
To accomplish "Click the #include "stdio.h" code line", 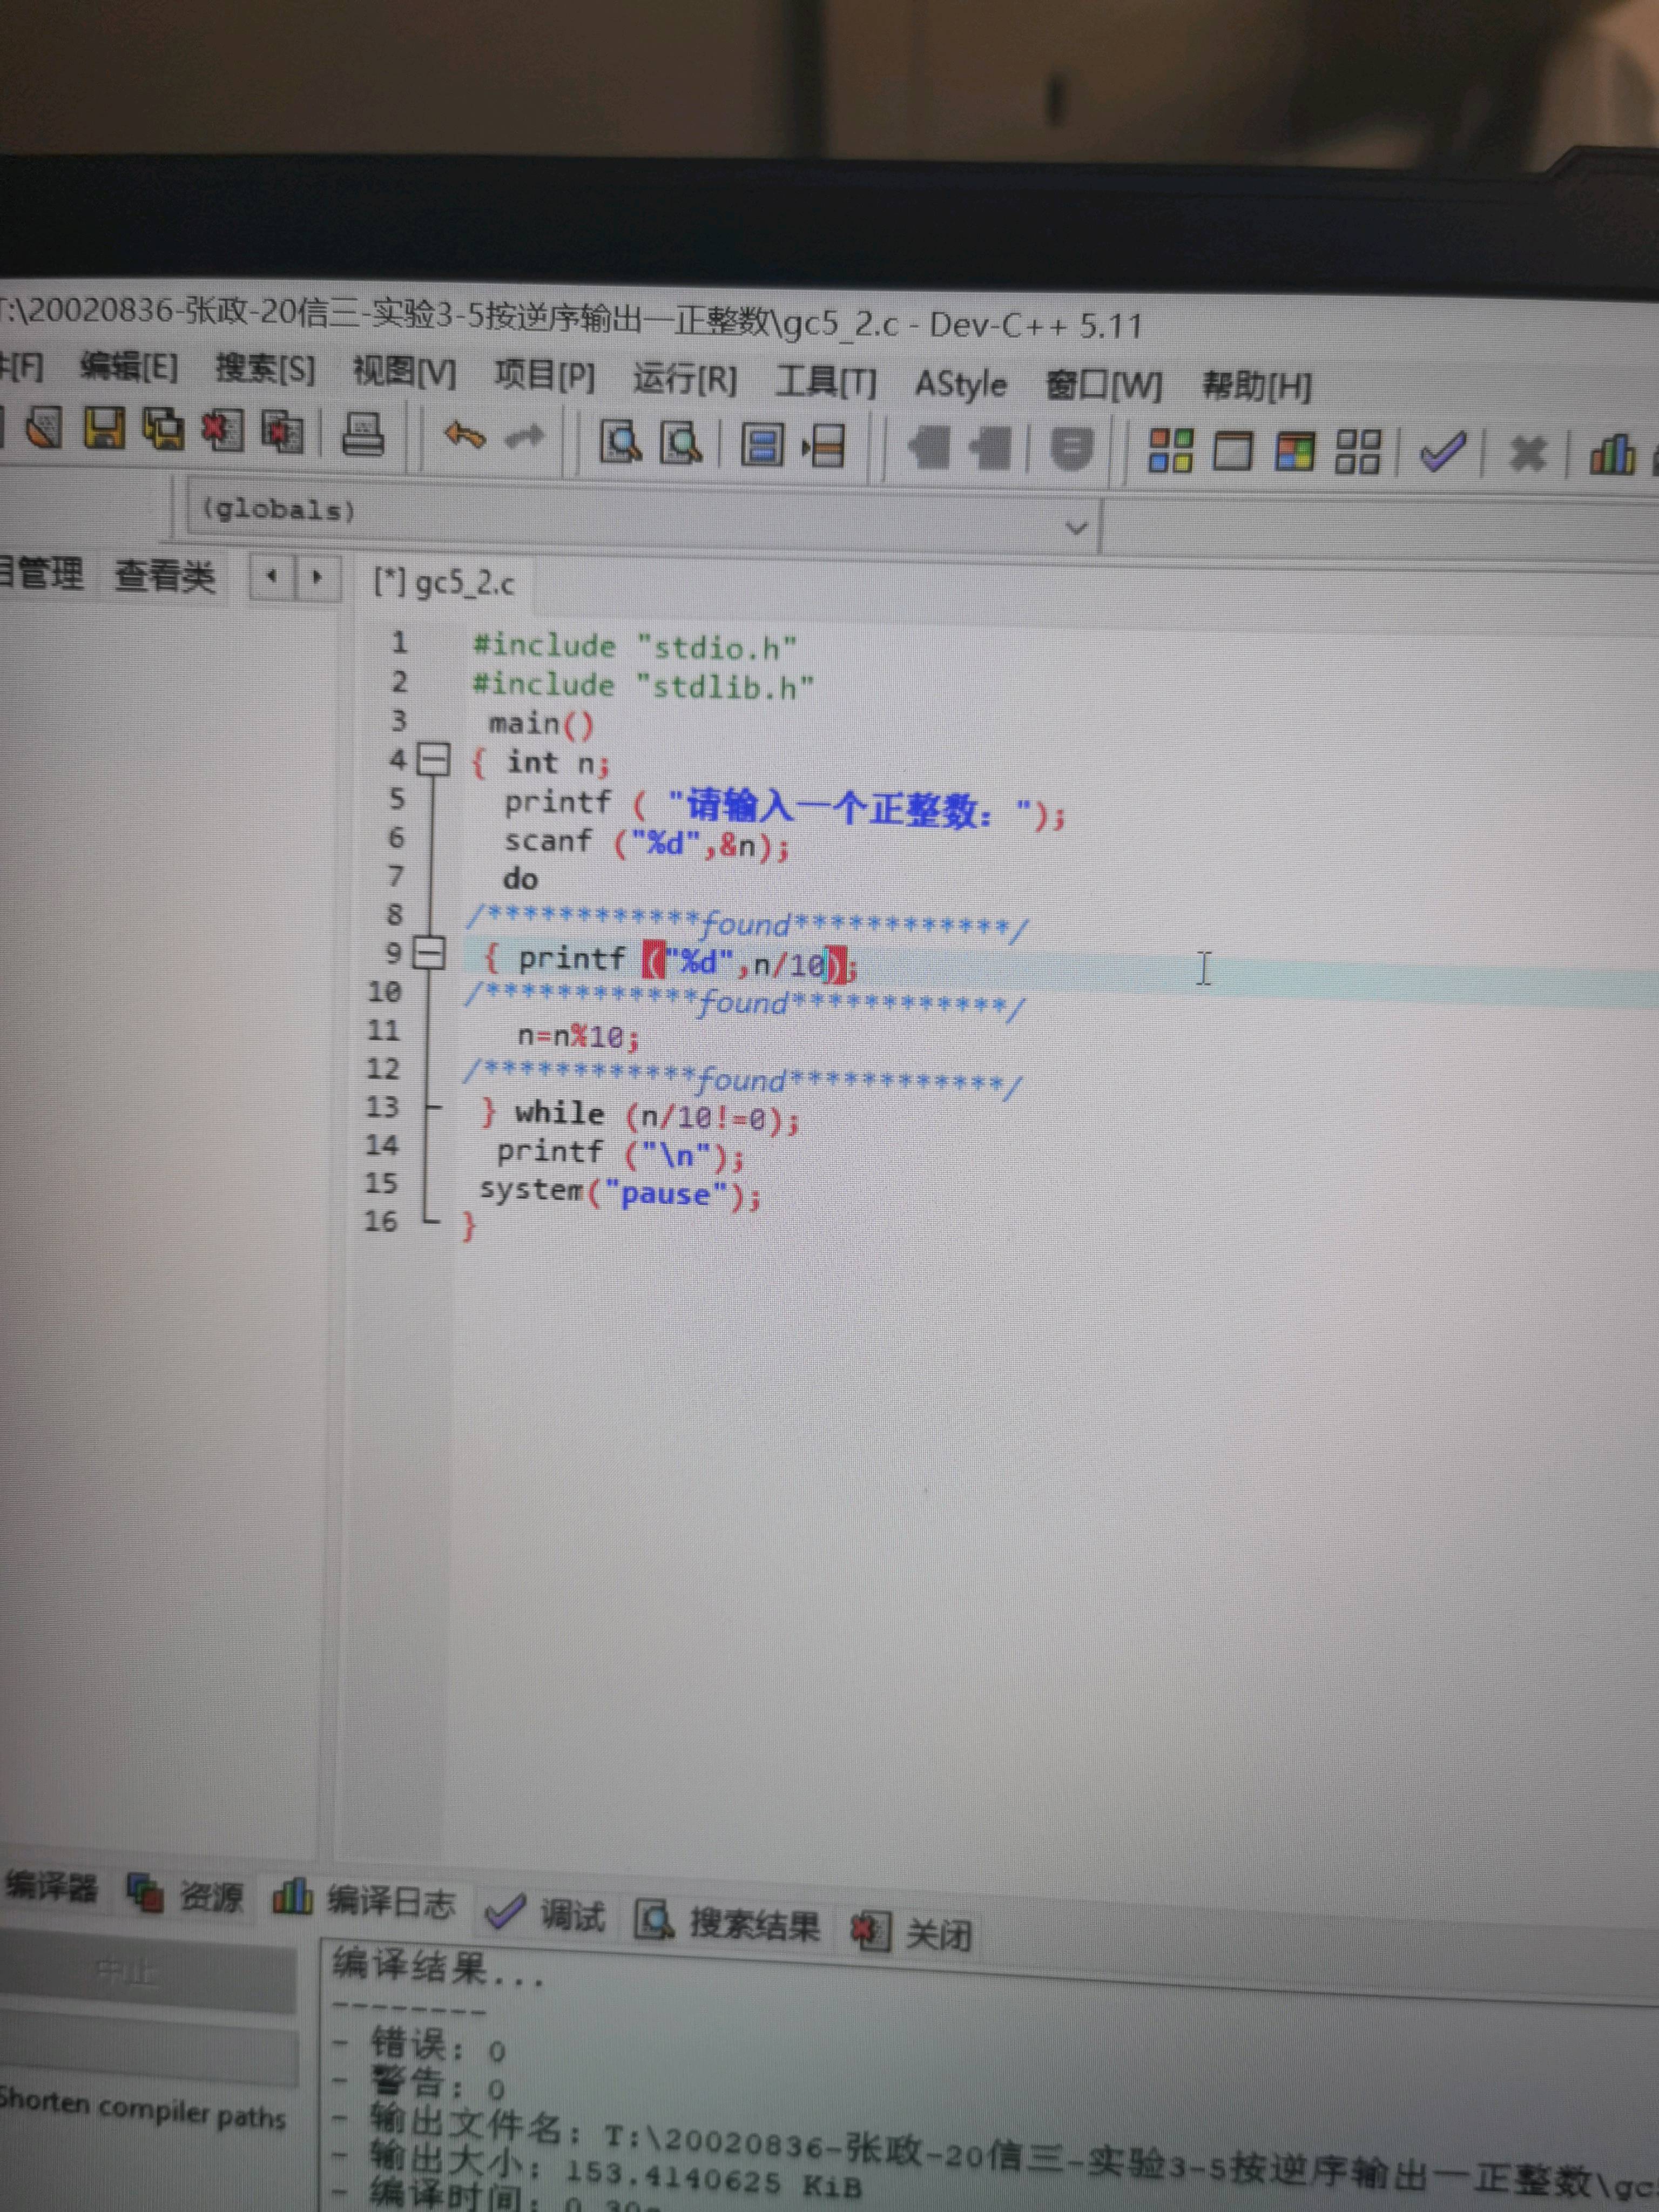I will pos(635,646).
